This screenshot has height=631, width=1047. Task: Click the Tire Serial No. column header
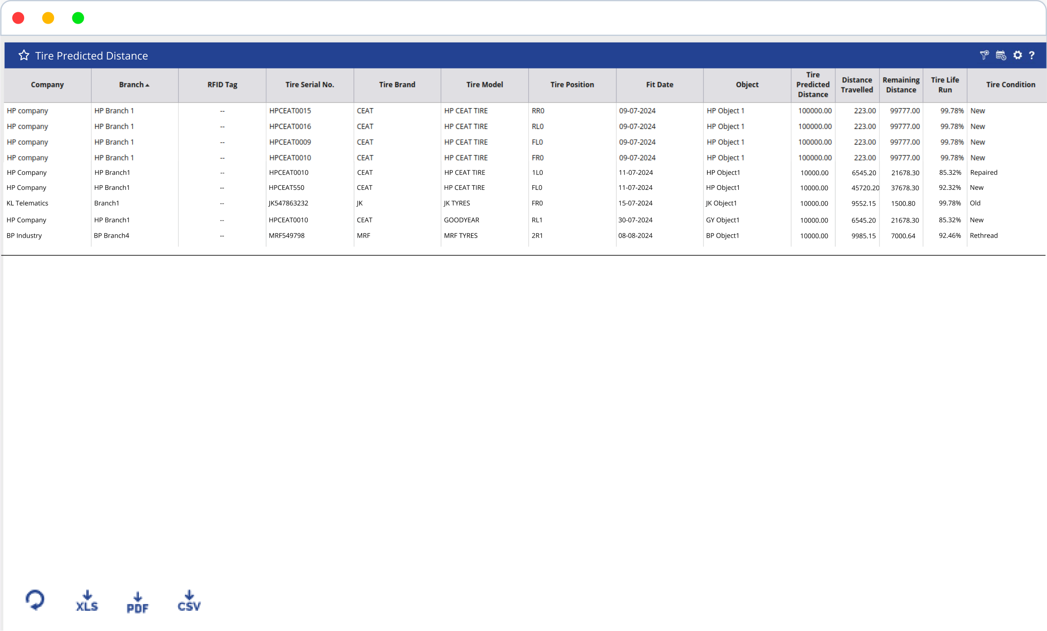tap(310, 85)
